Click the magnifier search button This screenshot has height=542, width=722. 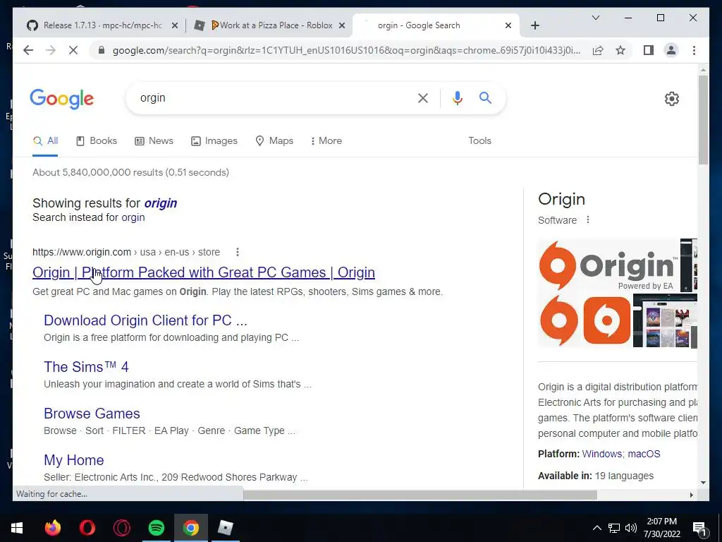pos(485,97)
